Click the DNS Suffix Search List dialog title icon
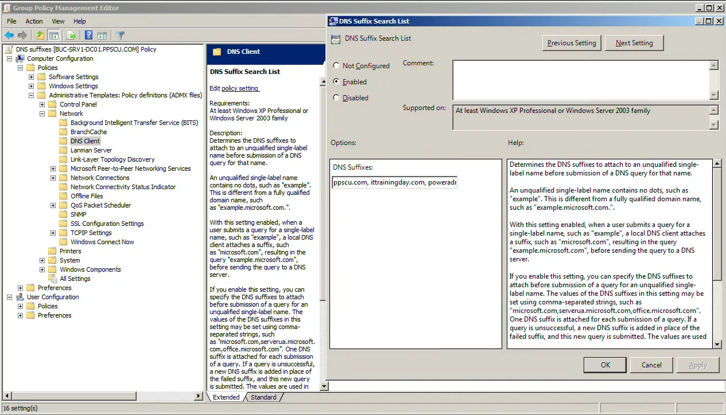Screen dimensions: 726x415 333,21
